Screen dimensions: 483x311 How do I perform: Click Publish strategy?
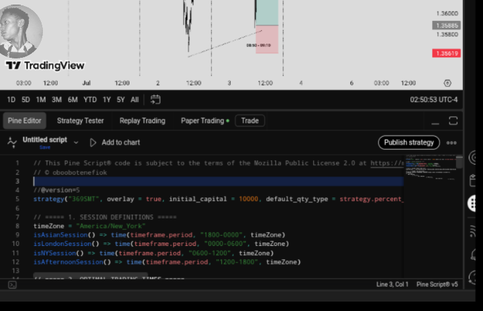[409, 142]
